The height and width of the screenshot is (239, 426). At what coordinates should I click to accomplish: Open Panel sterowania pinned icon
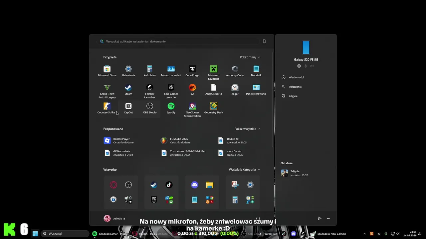click(x=256, y=90)
